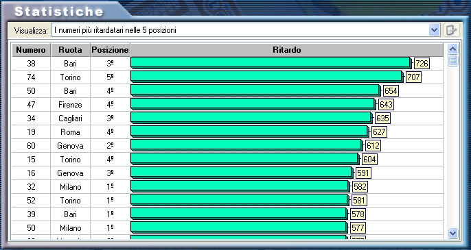471x250 pixels.
Task: Click the Ritardo column header
Action: click(287, 50)
